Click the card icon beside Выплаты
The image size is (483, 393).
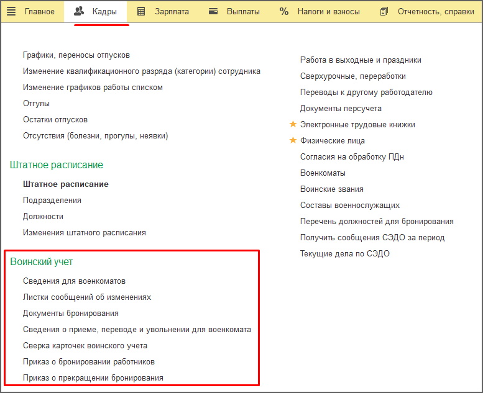pos(213,11)
